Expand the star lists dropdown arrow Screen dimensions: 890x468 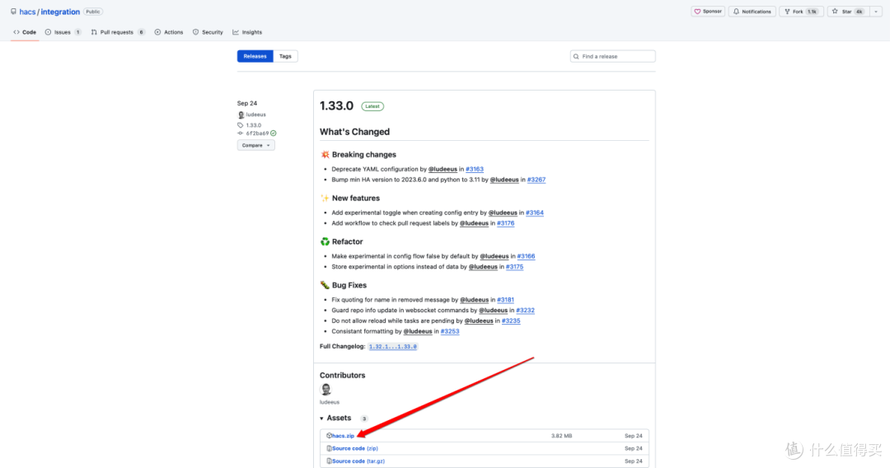coord(876,12)
